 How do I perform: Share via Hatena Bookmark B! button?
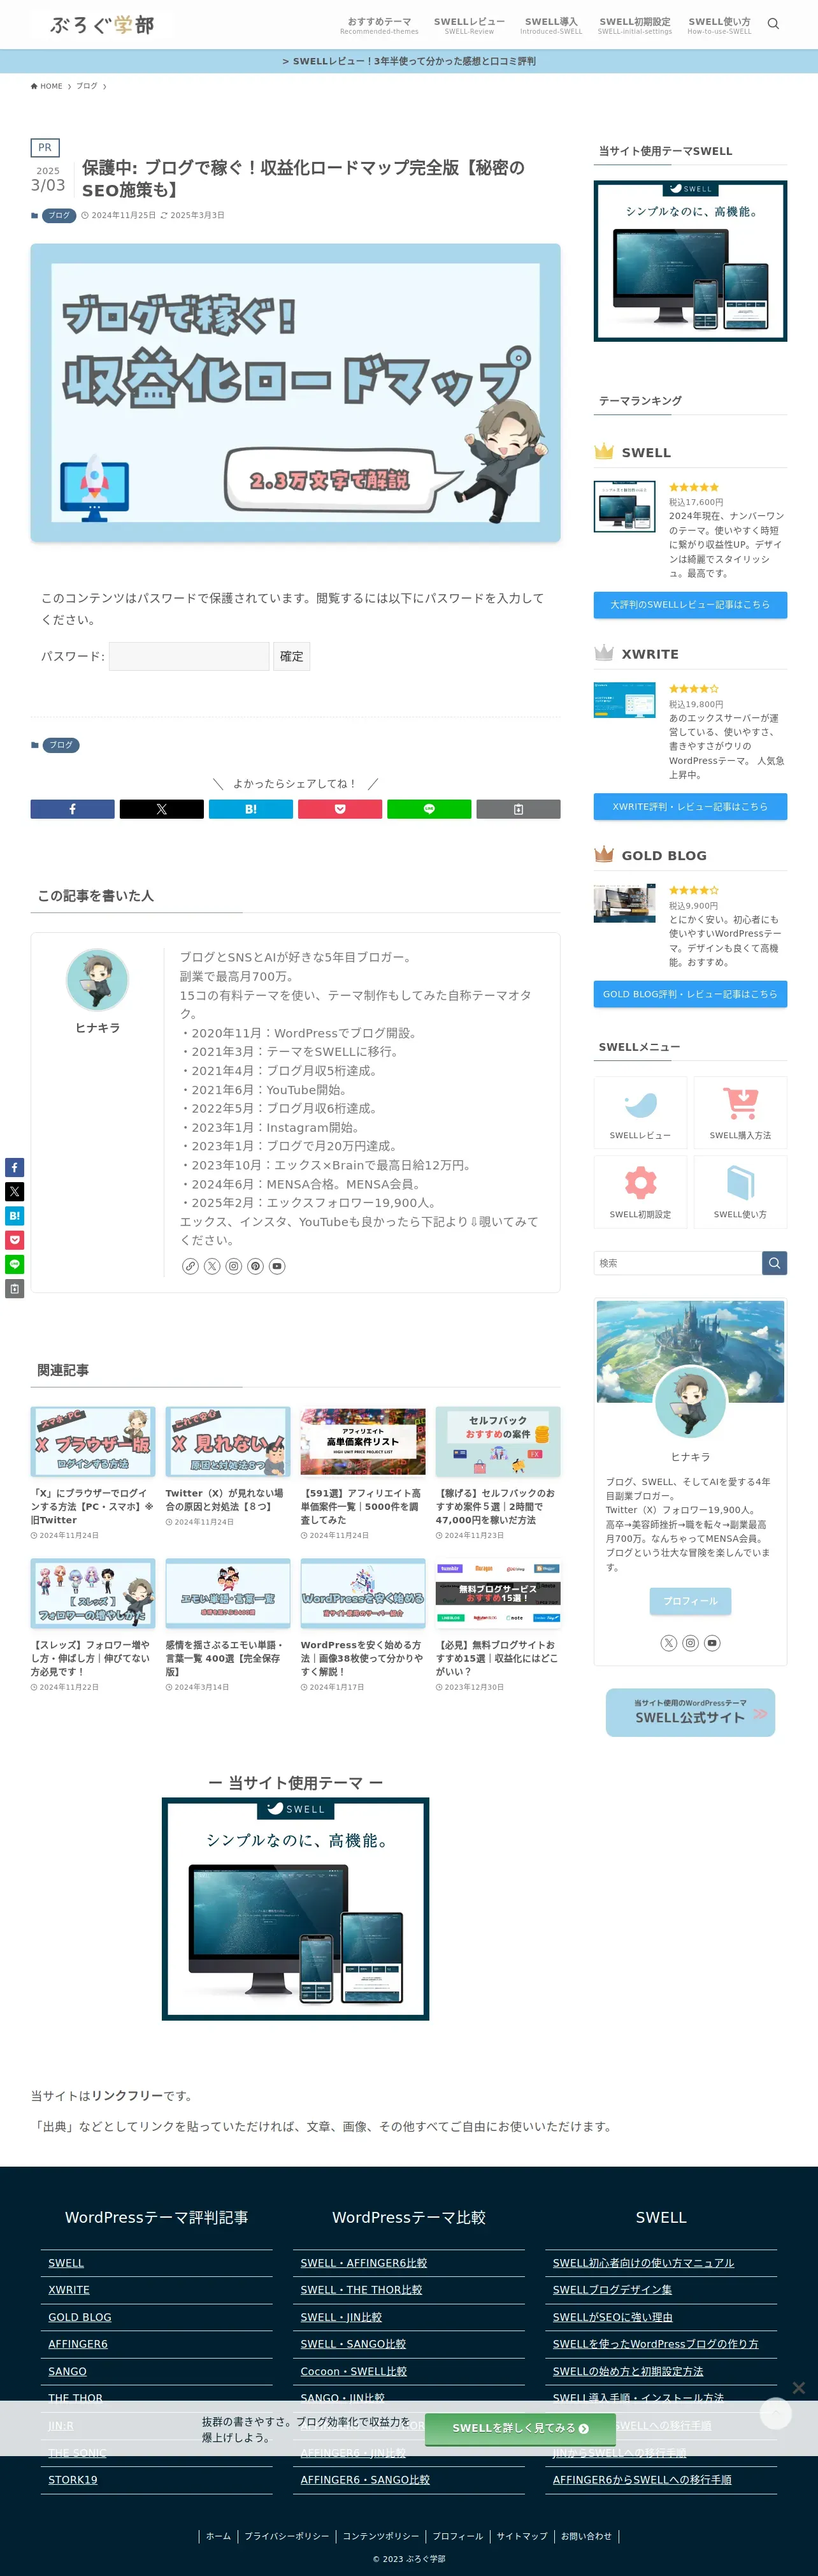tap(251, 809)
